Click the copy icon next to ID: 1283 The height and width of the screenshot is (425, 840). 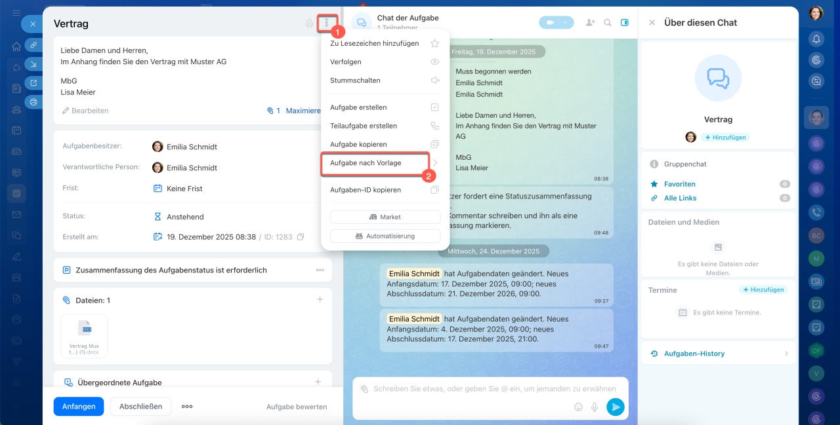[x=301, y=237]
